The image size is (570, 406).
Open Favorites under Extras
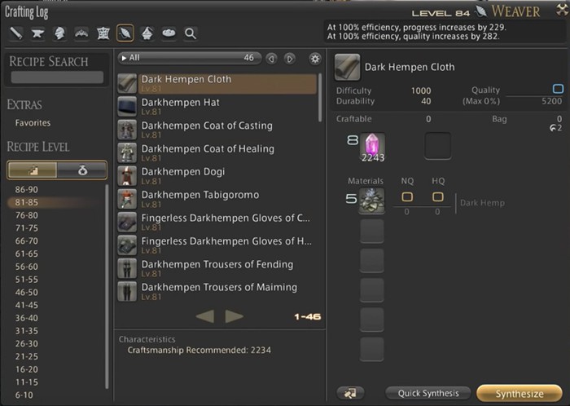(x=33, y=123)
